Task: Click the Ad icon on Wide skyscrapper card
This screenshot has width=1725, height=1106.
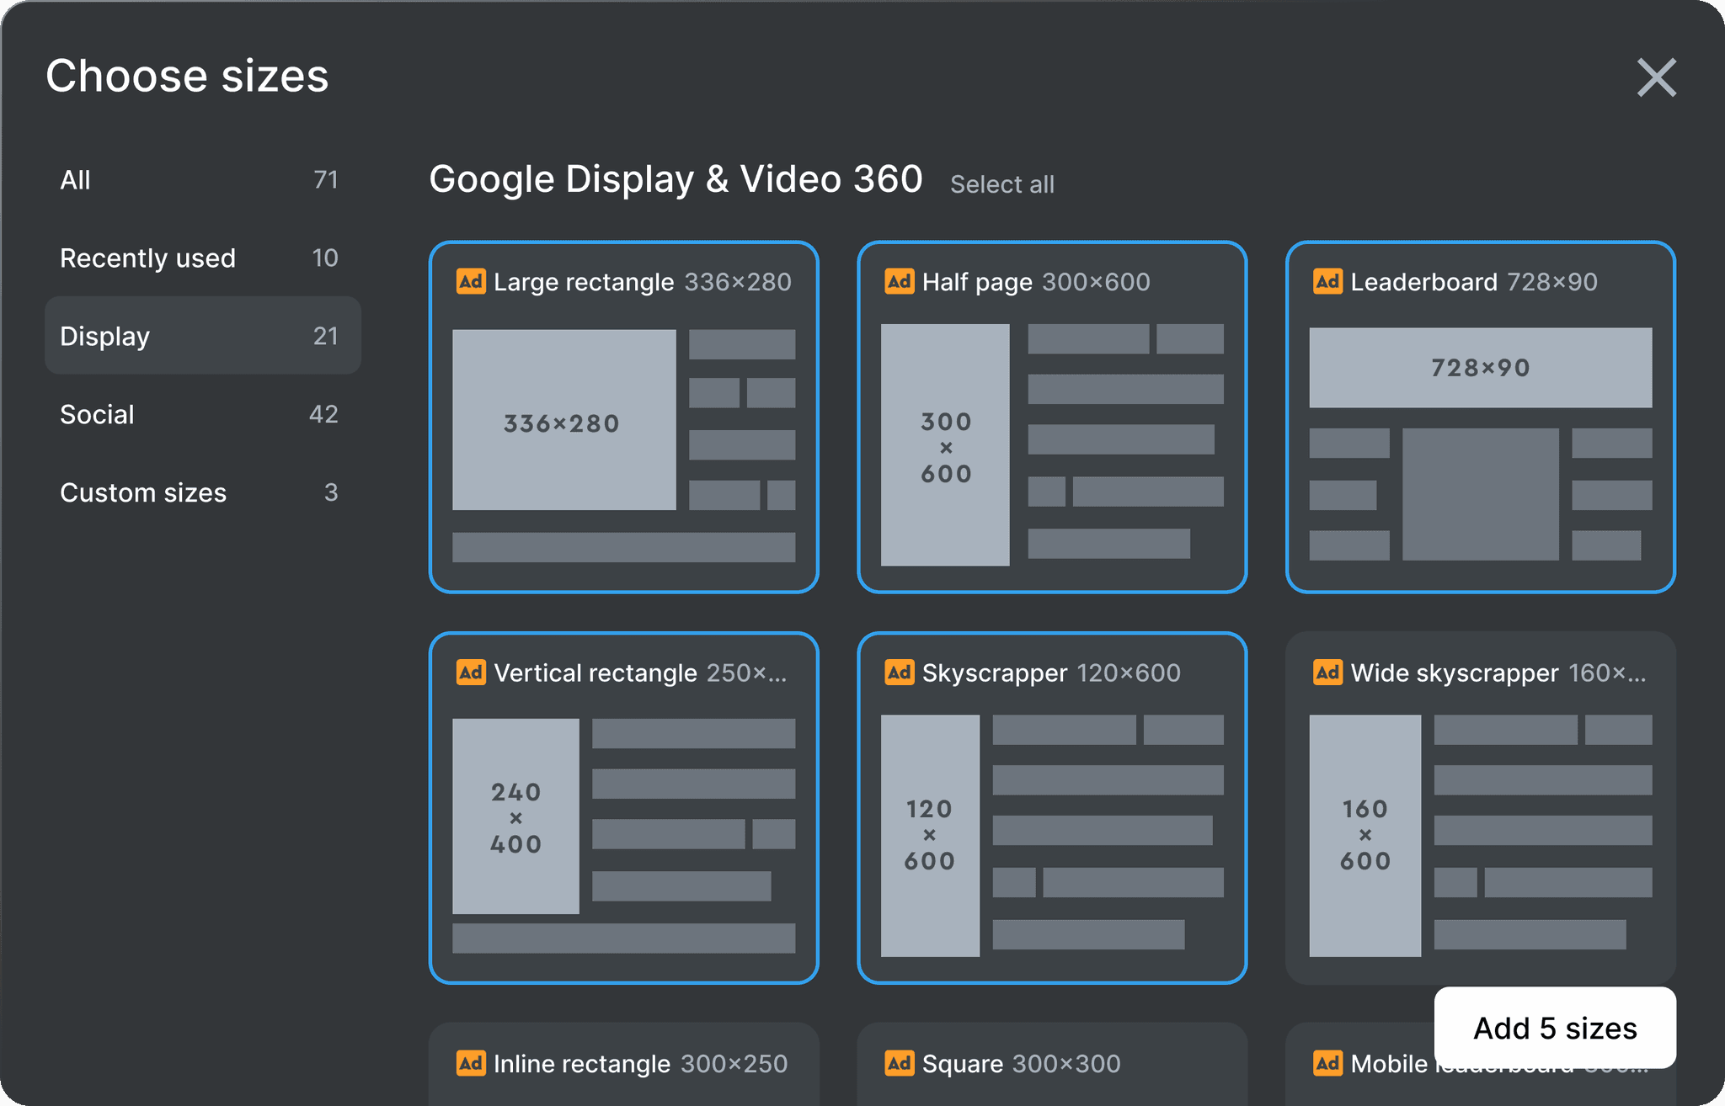Action: pyautogui.click(x=1327, y=673)
